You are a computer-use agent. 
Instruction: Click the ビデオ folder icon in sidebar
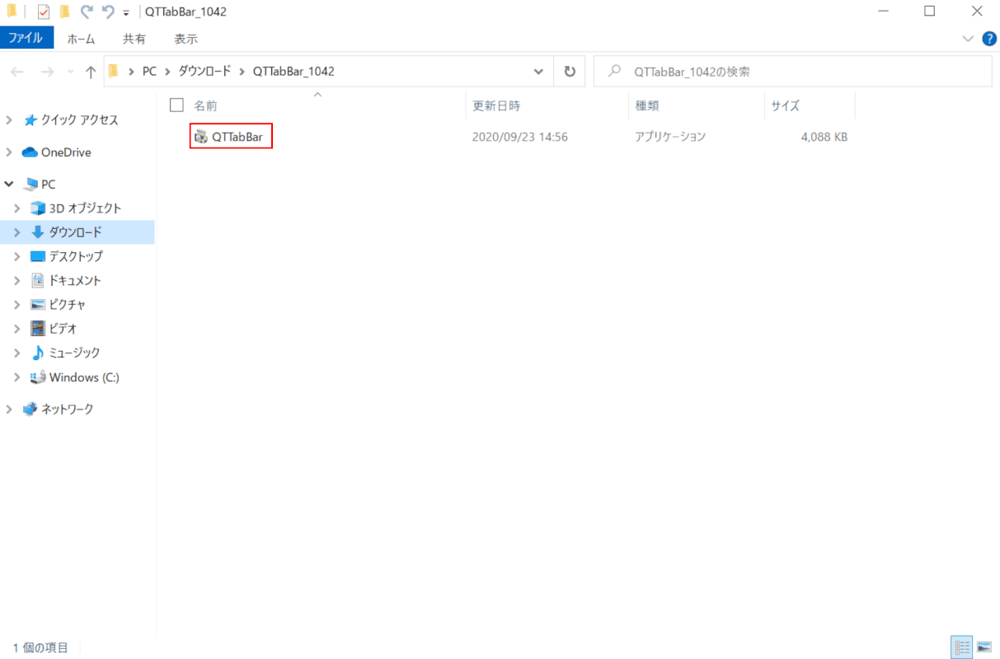[x=37, y=328]
